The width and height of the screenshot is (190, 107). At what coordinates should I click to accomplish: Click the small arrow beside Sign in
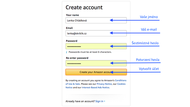pos(105,101)
